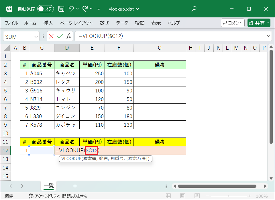275x200 pixels.
Task: Open the 挿入 ribbon tab
Action: pos(48,23)
